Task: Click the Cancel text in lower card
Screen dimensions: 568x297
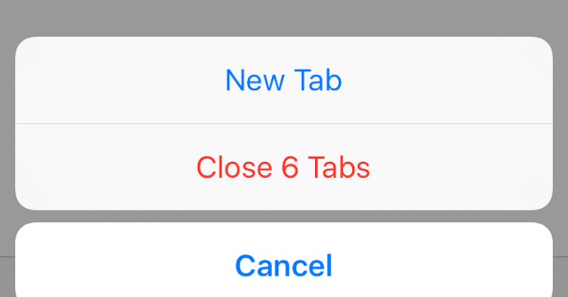Action: click(x=284, y=266)
